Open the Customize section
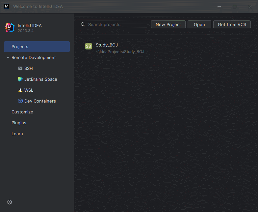The image size is (258, 212). pos(22,112)
